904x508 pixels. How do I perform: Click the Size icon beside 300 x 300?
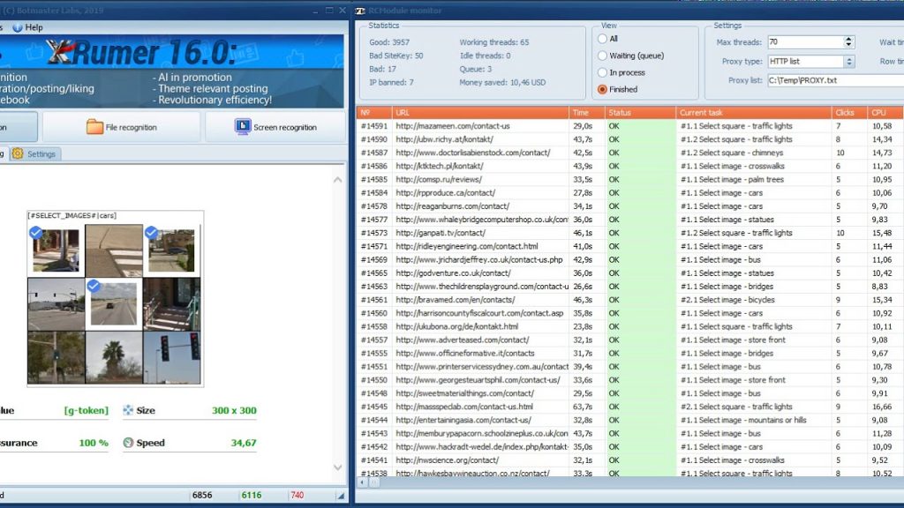[x=128, y=410]
